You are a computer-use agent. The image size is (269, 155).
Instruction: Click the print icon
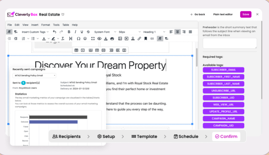tap(112, 39)
